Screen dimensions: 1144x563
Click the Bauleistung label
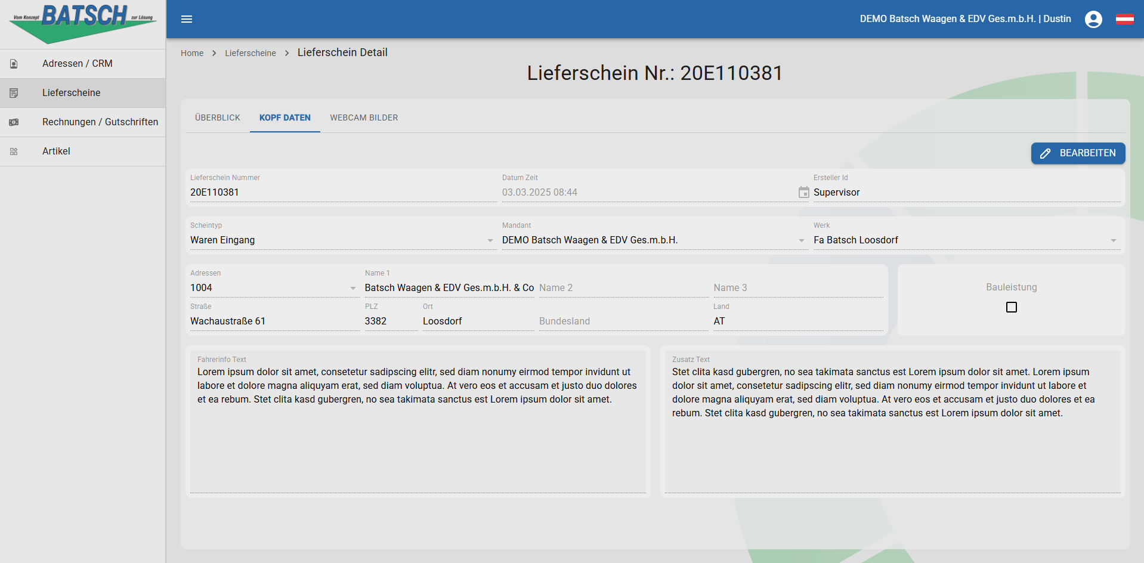[1012, 287]
